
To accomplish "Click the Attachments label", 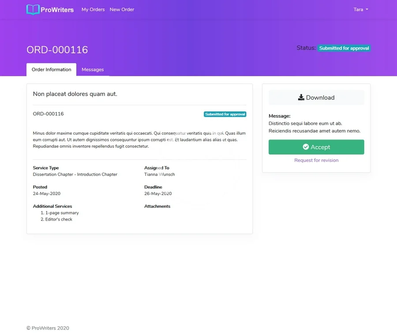I will coord(157,206).
